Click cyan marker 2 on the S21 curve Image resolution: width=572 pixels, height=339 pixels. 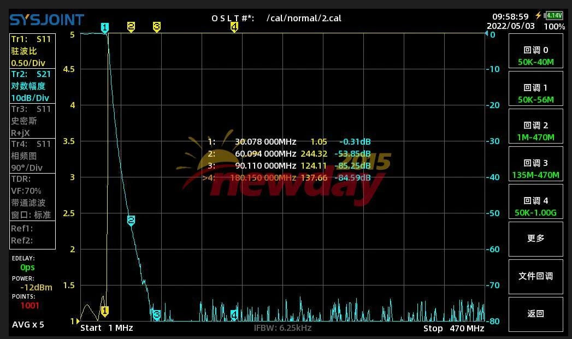point(131,220)
